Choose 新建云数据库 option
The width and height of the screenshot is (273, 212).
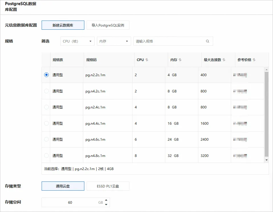[63, 25]
